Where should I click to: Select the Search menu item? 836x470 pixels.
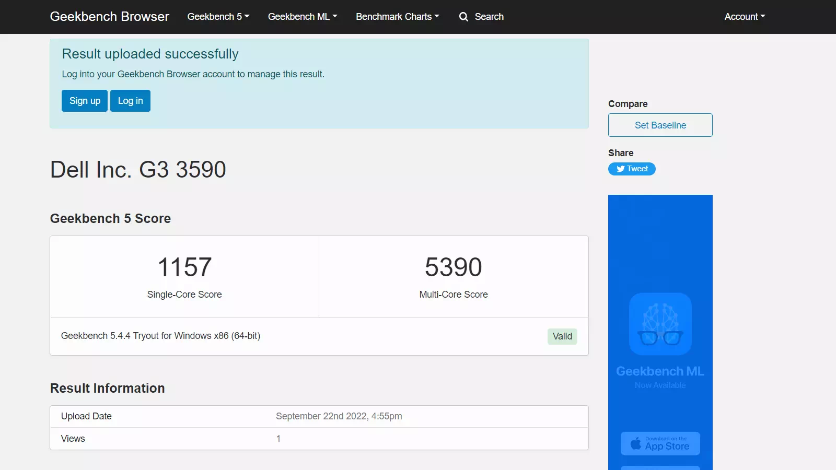point(489,17)
